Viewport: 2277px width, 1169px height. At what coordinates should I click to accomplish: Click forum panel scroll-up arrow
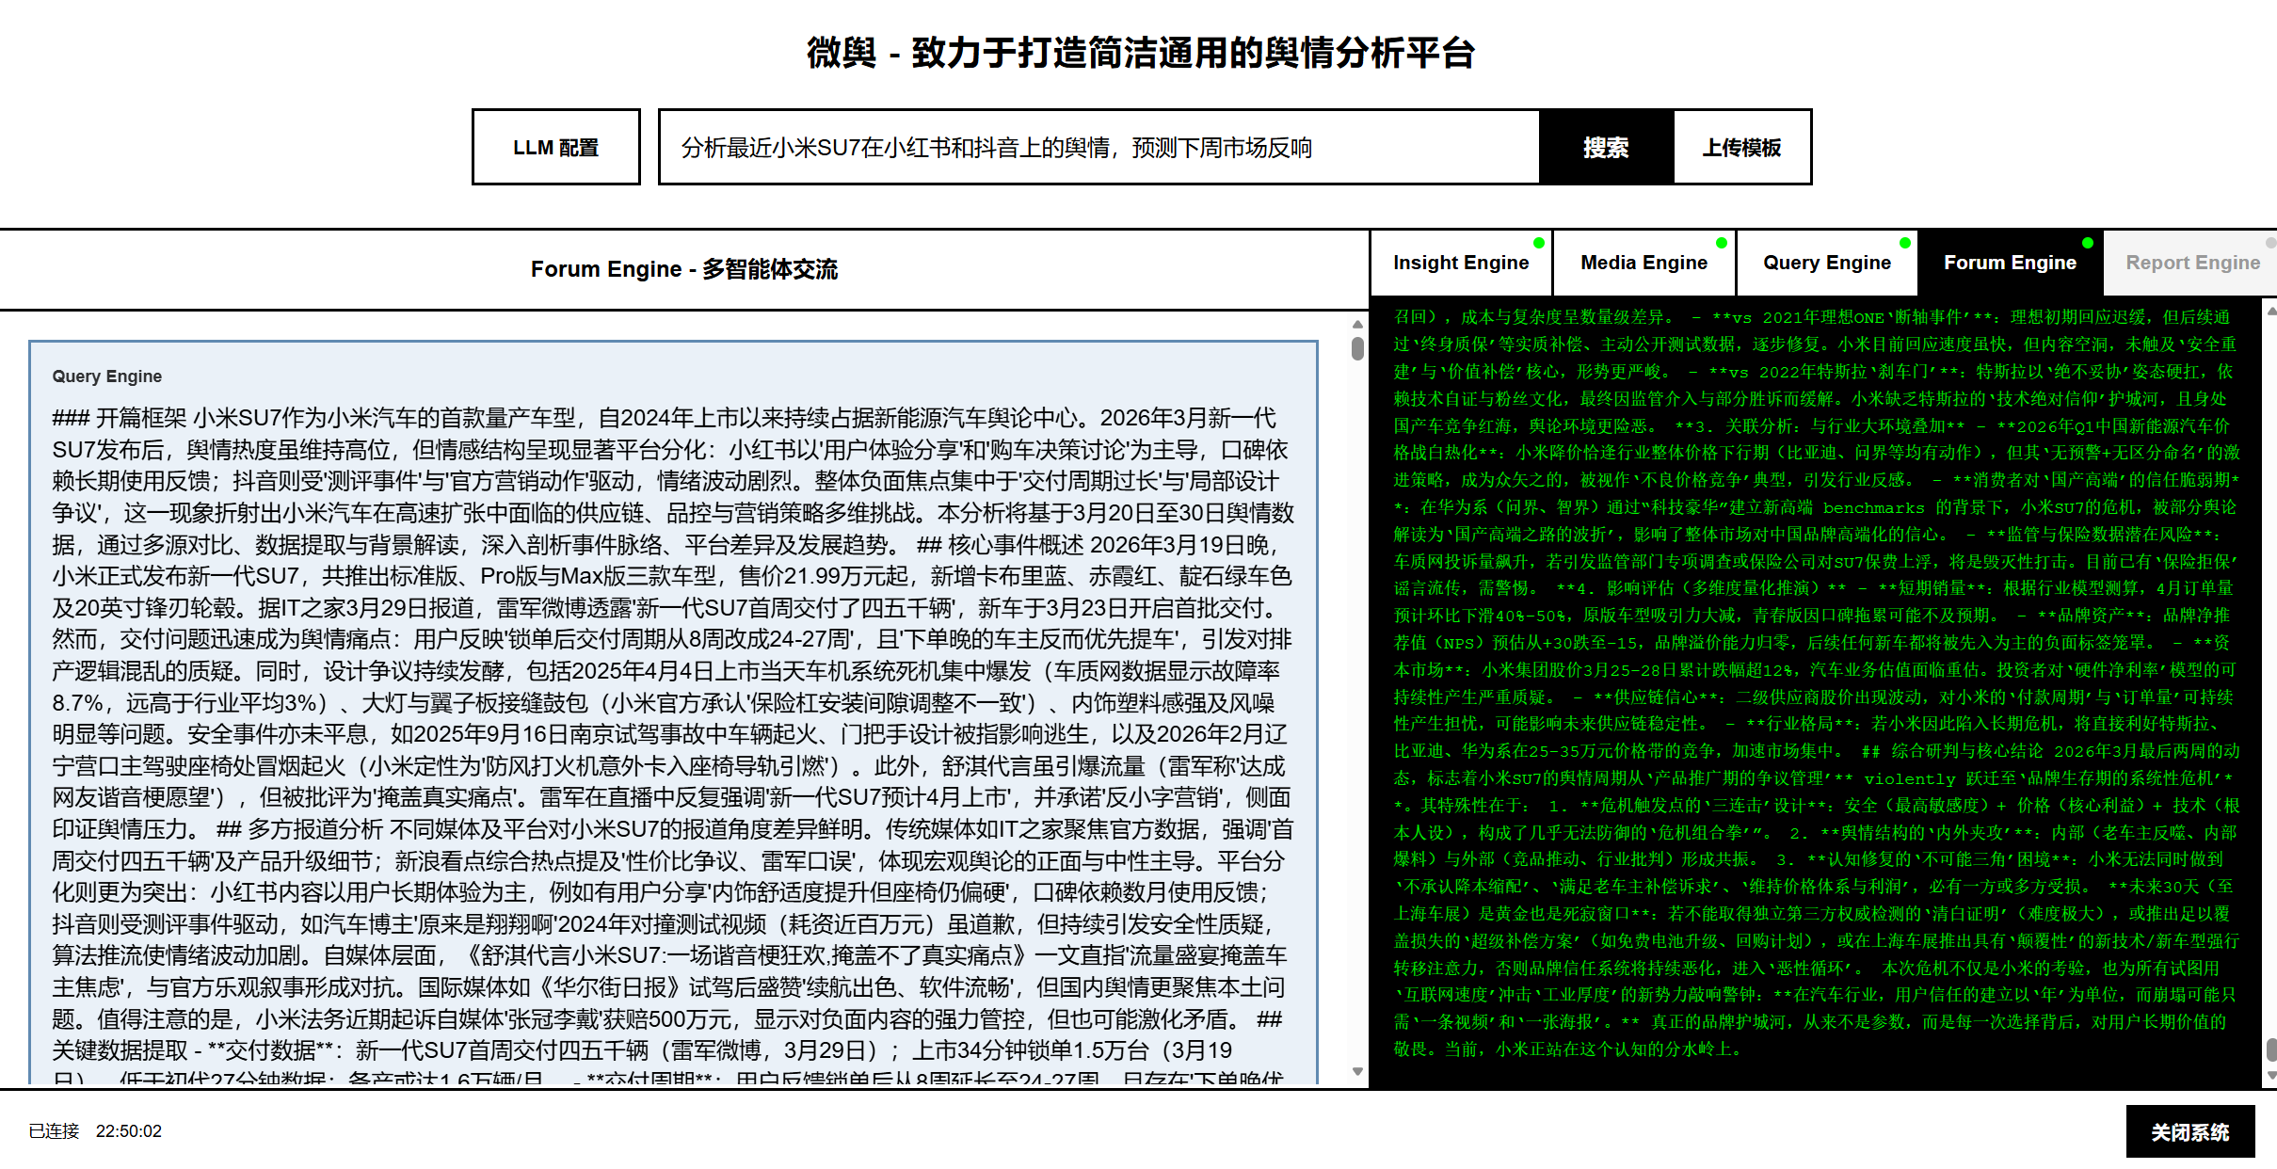point(1357,324)
